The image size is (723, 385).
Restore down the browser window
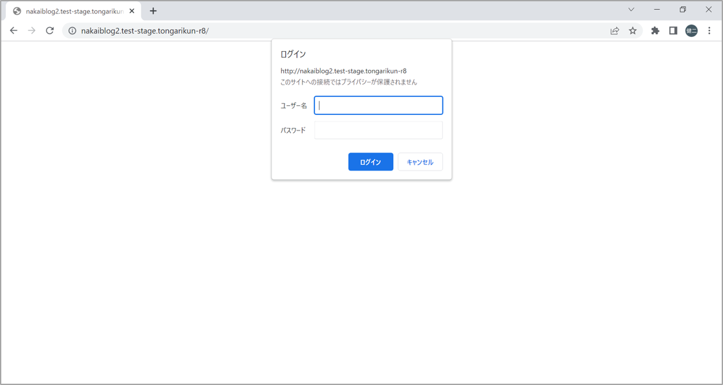coord(683,10)
